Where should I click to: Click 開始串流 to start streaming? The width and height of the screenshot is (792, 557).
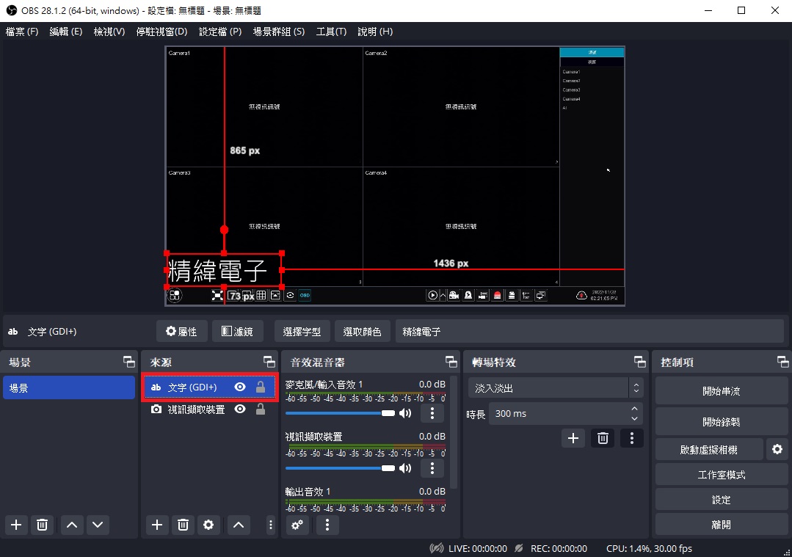pos(722,391)
